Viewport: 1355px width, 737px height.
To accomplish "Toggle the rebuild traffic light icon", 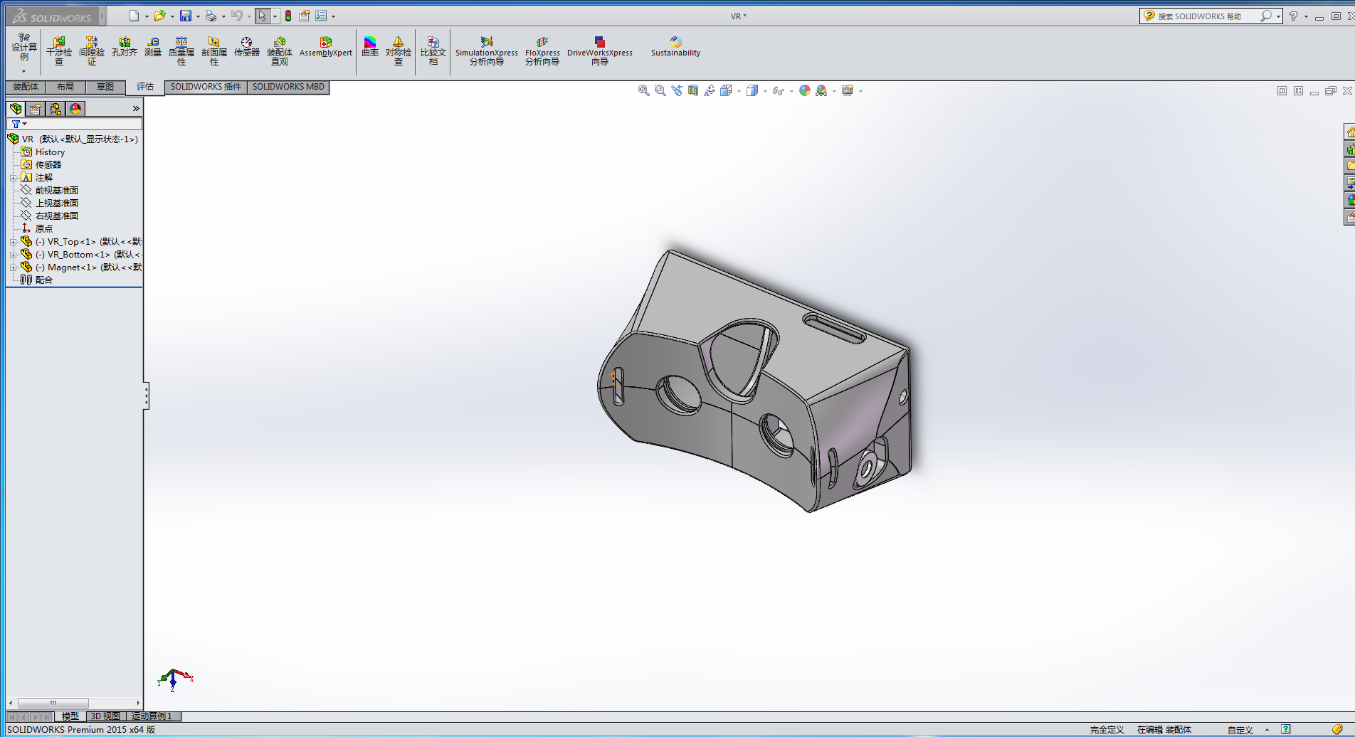I will (288, 16).
